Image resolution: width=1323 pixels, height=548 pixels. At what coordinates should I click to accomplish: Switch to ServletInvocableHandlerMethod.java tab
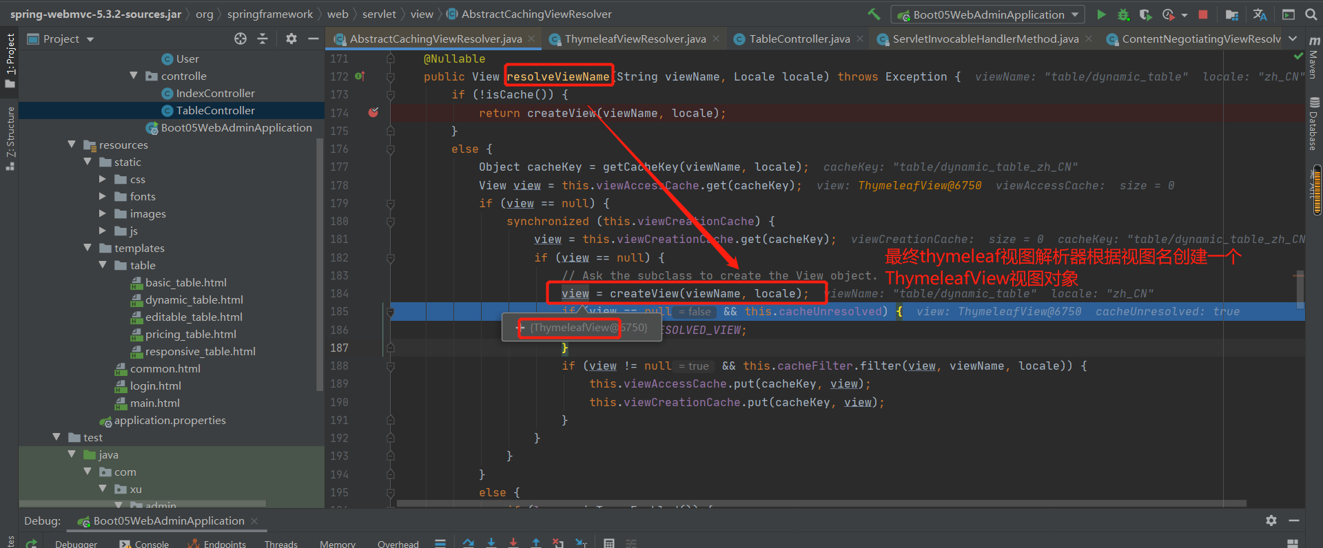pyautogui.click(x=985, y=39)
